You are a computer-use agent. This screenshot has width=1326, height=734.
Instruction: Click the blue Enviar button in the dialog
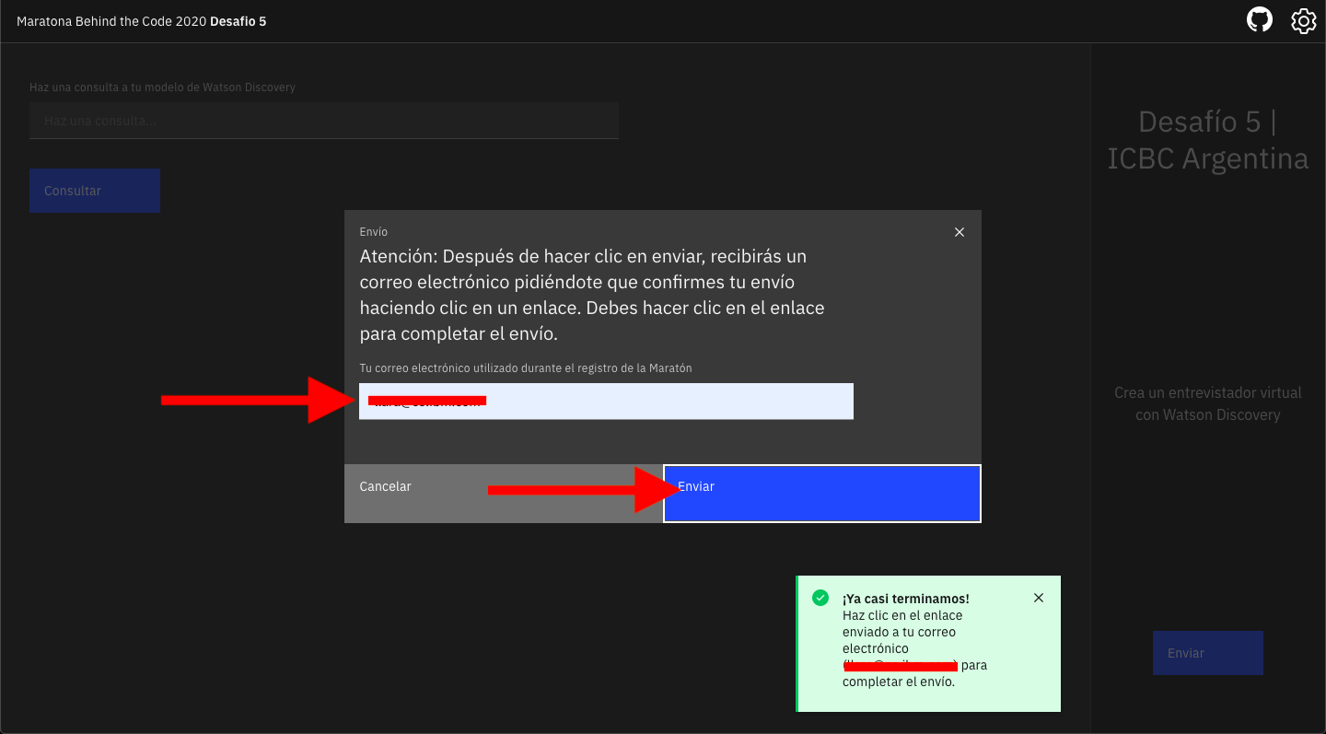click(822, 494)
